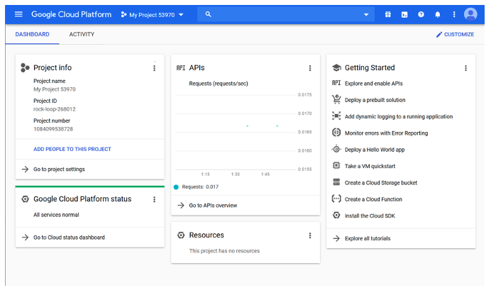Select the project ID rock-loop-268012
Screen dimensions: 491x290
55,109
